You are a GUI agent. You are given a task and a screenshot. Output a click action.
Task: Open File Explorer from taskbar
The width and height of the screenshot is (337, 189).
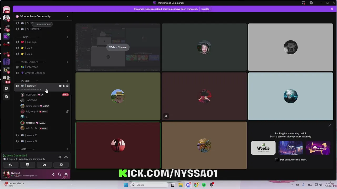pos(181,185)
